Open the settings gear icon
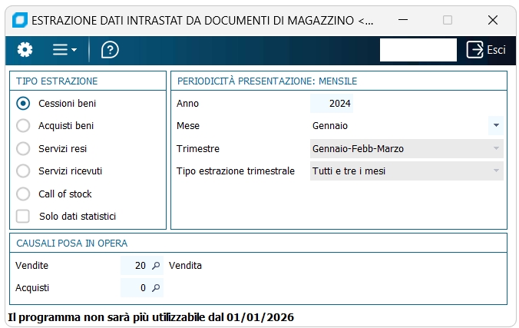519x328 pixels. (x=25, y=50)
